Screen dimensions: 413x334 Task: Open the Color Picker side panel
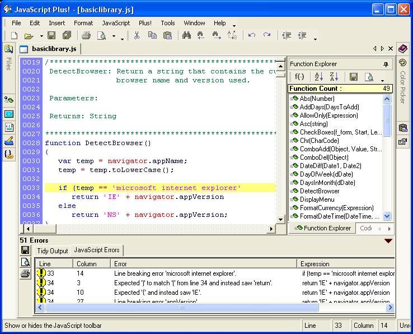click(403, 82)
